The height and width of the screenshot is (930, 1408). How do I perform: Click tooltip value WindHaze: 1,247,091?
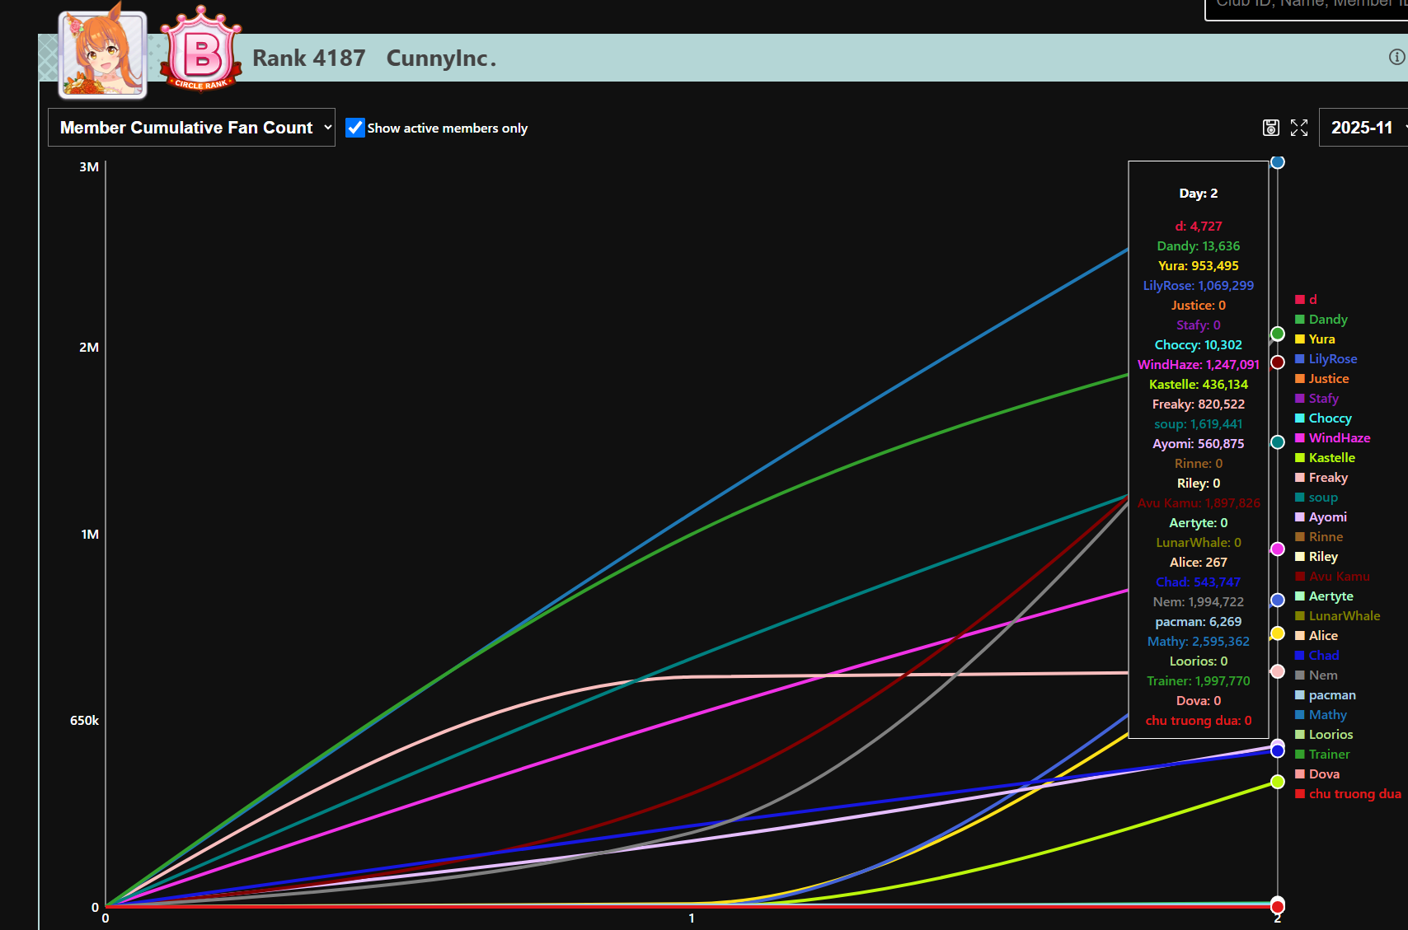coord(1199,365)
